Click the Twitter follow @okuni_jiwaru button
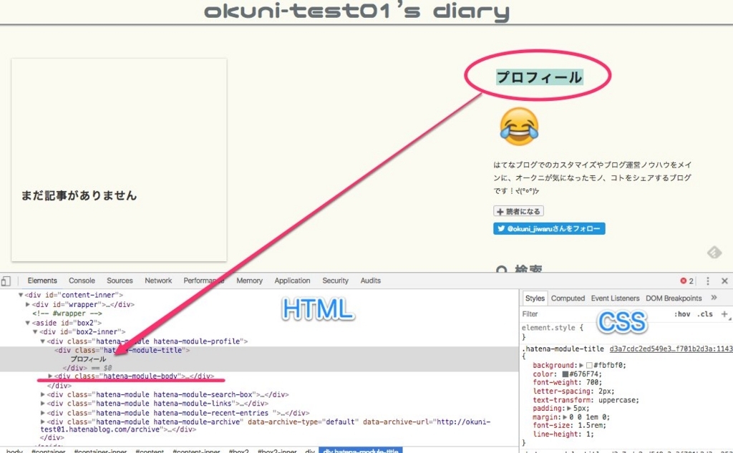Image resolution: width=733 pixels, height=453 pixels. [549, 228]
